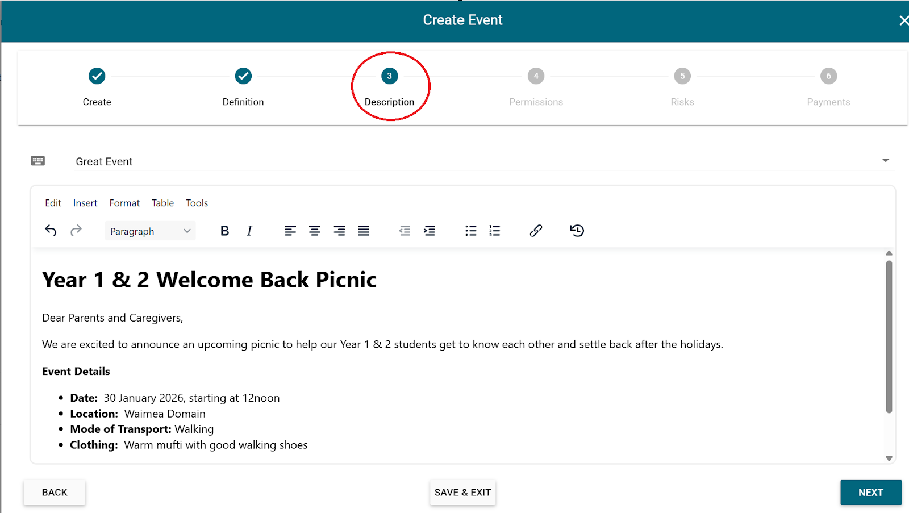Toggle italic formatting
Image resolution: width=909 pixels, height=513 pixels.
pyautogui.click(x=249, y=231)
